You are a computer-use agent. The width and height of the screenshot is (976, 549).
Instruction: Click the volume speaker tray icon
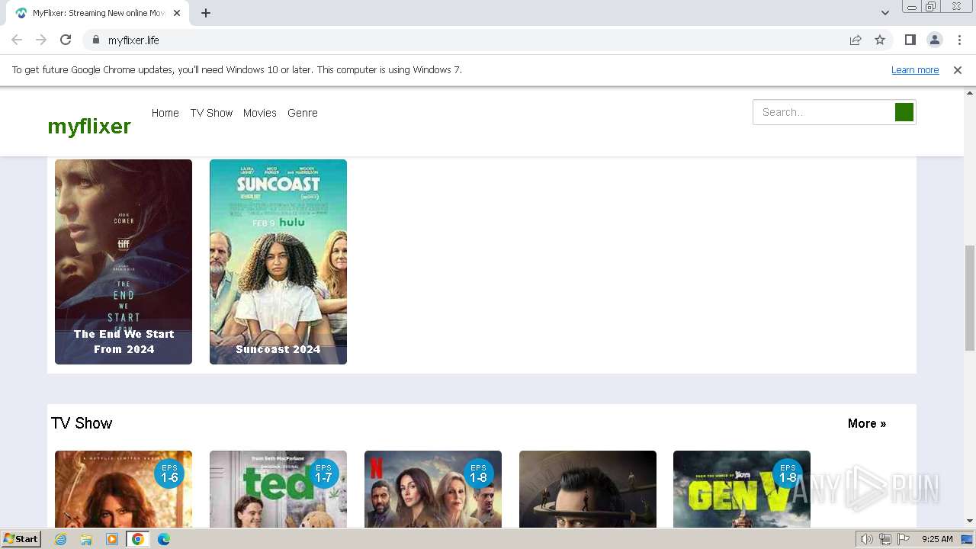coord(867,539)
